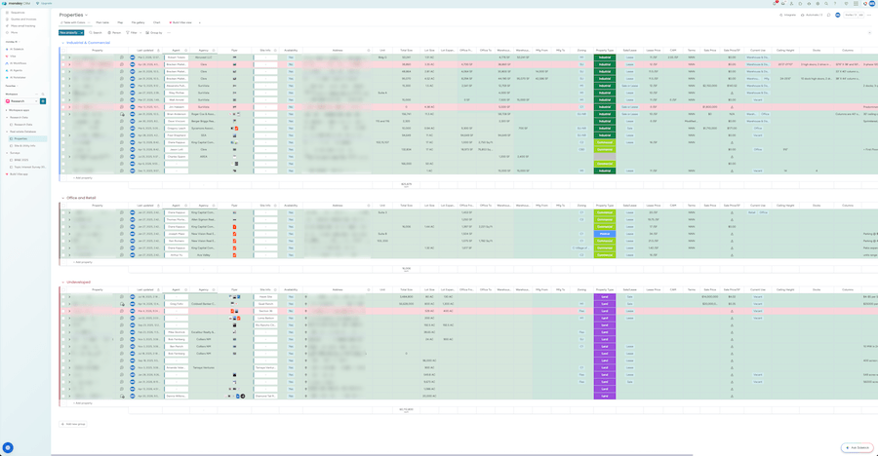This screenshot has height=456, width=878.
Task: Switch to the Map view tab
Action: 120,23
